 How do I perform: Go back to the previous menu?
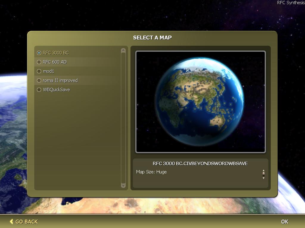tap(24, 221)
